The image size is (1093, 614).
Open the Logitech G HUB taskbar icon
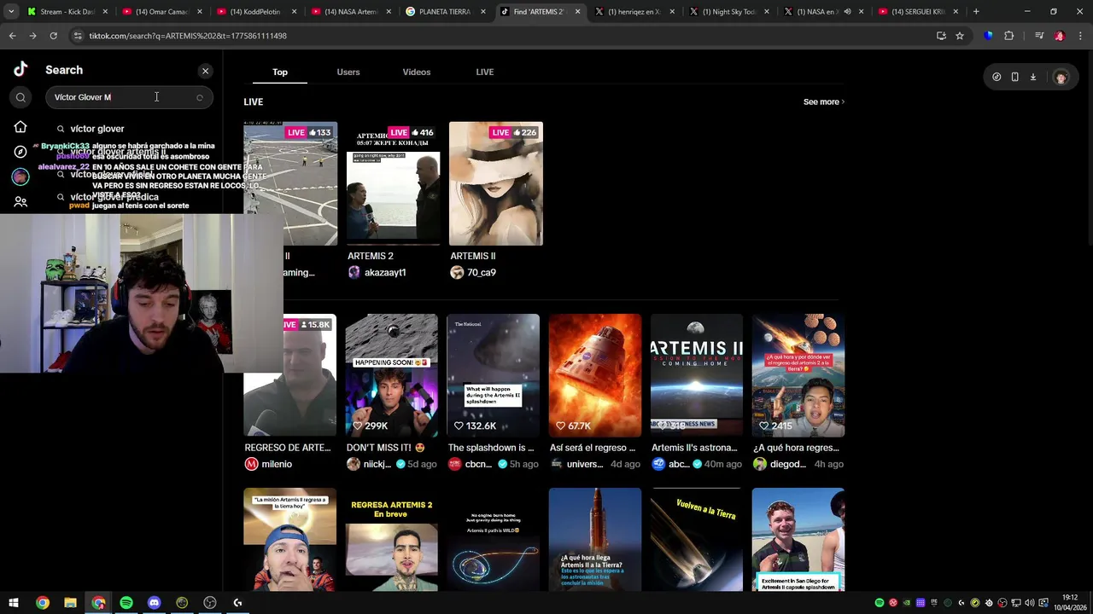[x=237, y=603]
